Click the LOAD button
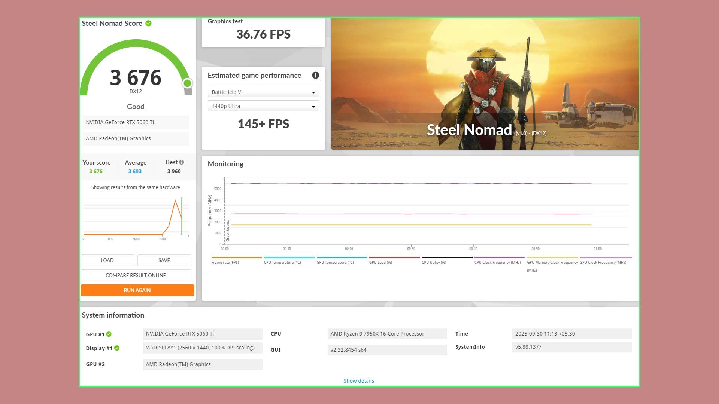Screen dimensions: 719x404 point(107,260)
